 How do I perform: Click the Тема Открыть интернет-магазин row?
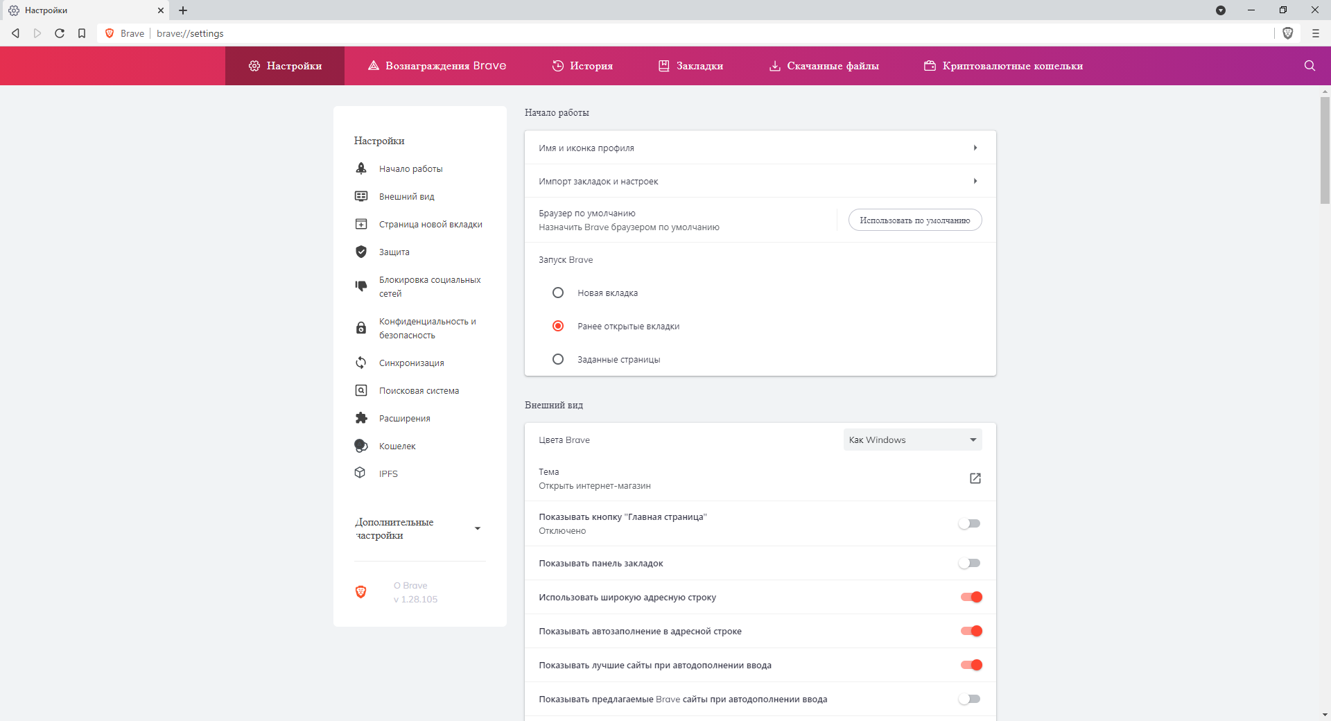click(x=760, y=478)
